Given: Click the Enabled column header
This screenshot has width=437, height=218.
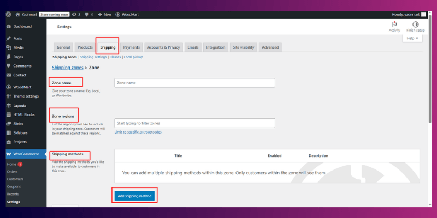Looking at the screenshot, I should click(275, 156).
